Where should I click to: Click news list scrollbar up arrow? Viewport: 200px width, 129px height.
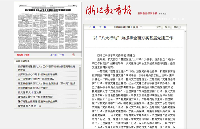80,65
